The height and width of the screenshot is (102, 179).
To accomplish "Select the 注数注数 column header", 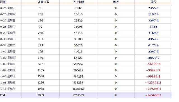I will coord(44,2).
